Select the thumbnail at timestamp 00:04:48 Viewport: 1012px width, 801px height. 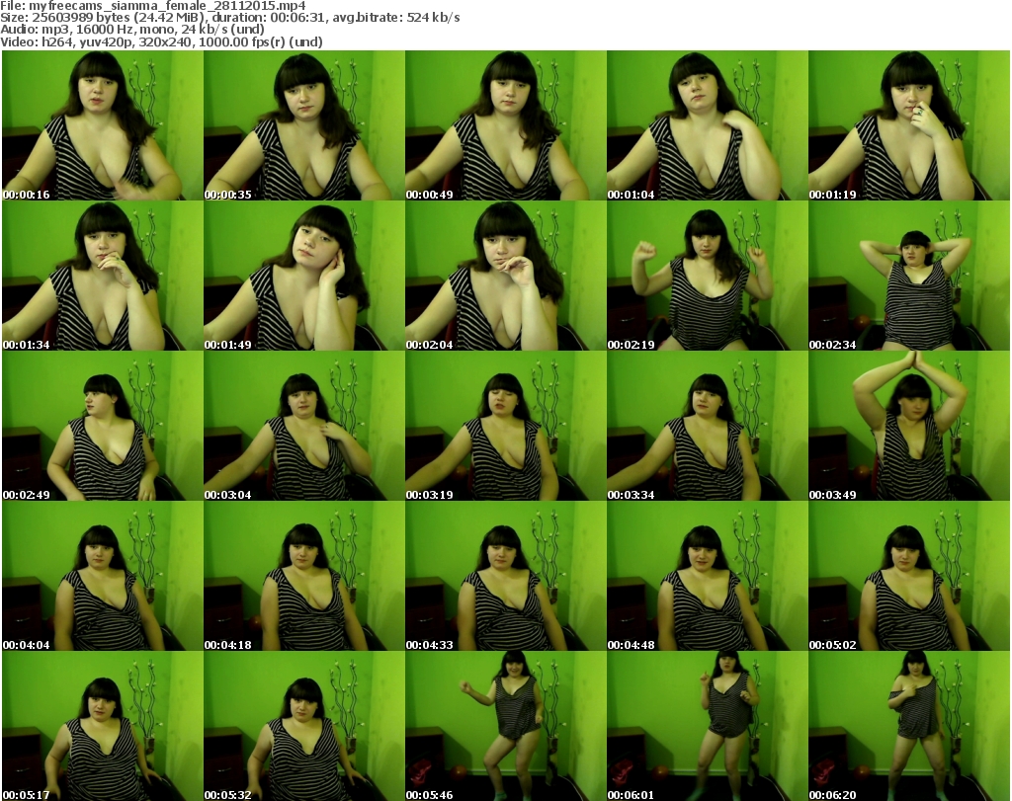pyautogui.click(x=708, y=576)
